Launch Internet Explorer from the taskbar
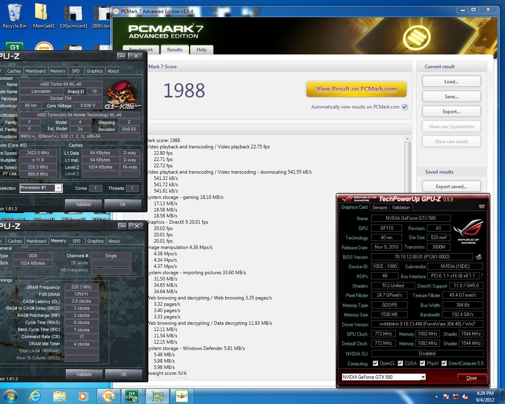Viewport: 505px width, 404px height. tap(35, 396)
